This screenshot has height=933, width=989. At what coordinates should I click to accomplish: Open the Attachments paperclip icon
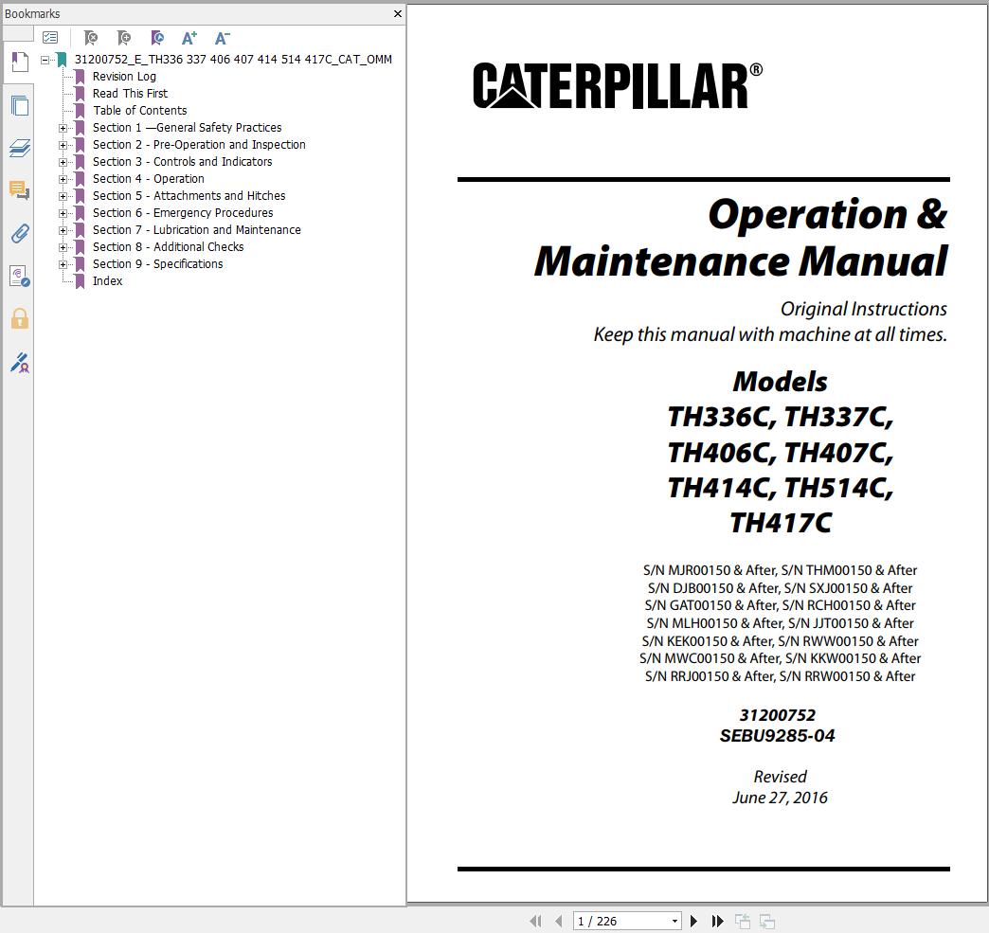pyautogui.click(x=20, y=233)
